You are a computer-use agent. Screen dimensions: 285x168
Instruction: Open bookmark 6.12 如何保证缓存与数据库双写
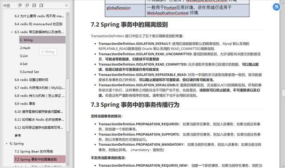tap(39, 128)
